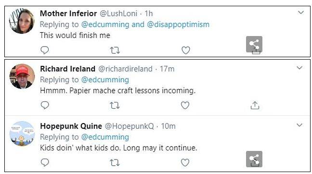Like the 'This would finish me' tweet

tap(186, 50)
